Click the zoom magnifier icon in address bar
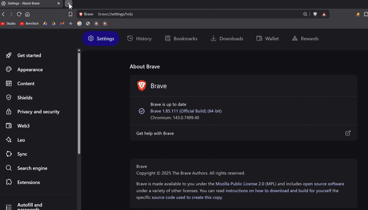Screen dimensions: 368x210 305,14
